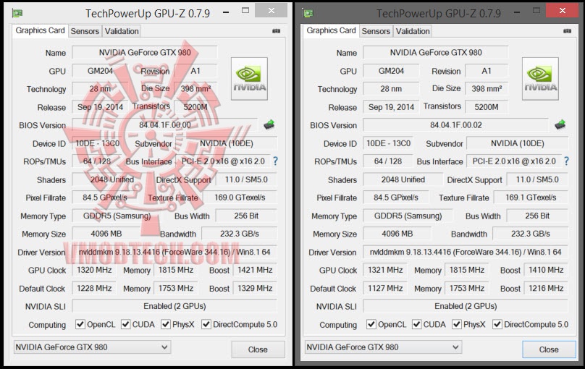Select Graphics Card tab in right window
The height and width of the screenshot is (369, 585).
click(x=331, y=30)
